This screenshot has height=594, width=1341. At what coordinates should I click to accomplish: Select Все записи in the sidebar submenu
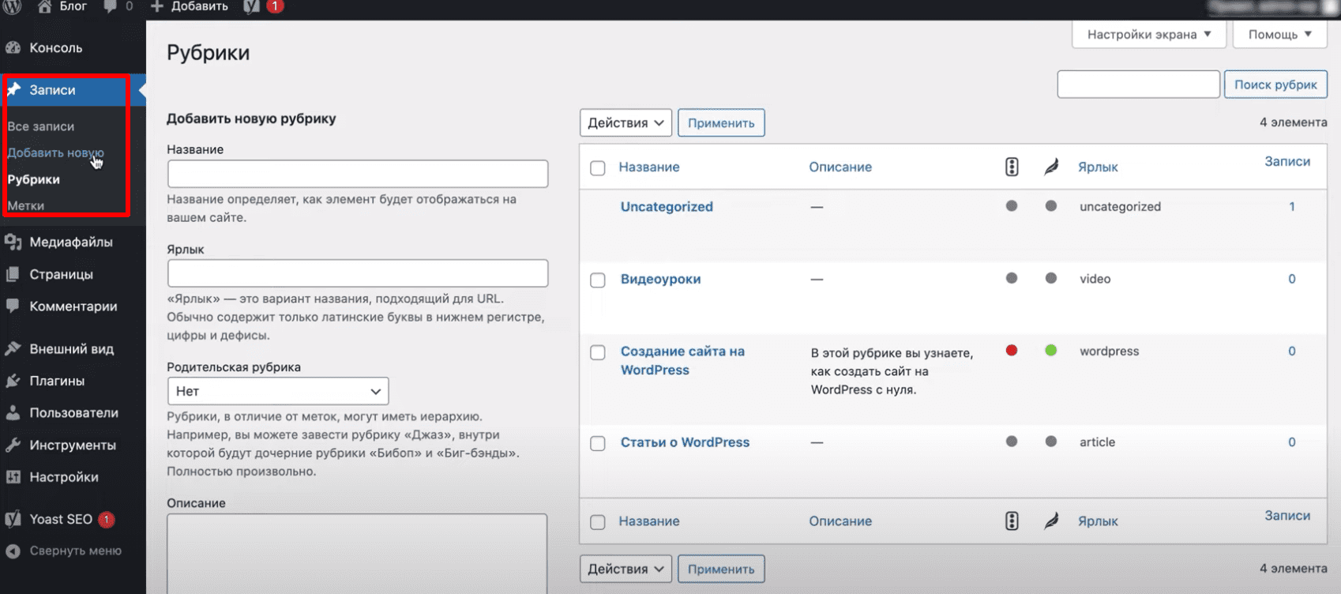coord(41,126)
